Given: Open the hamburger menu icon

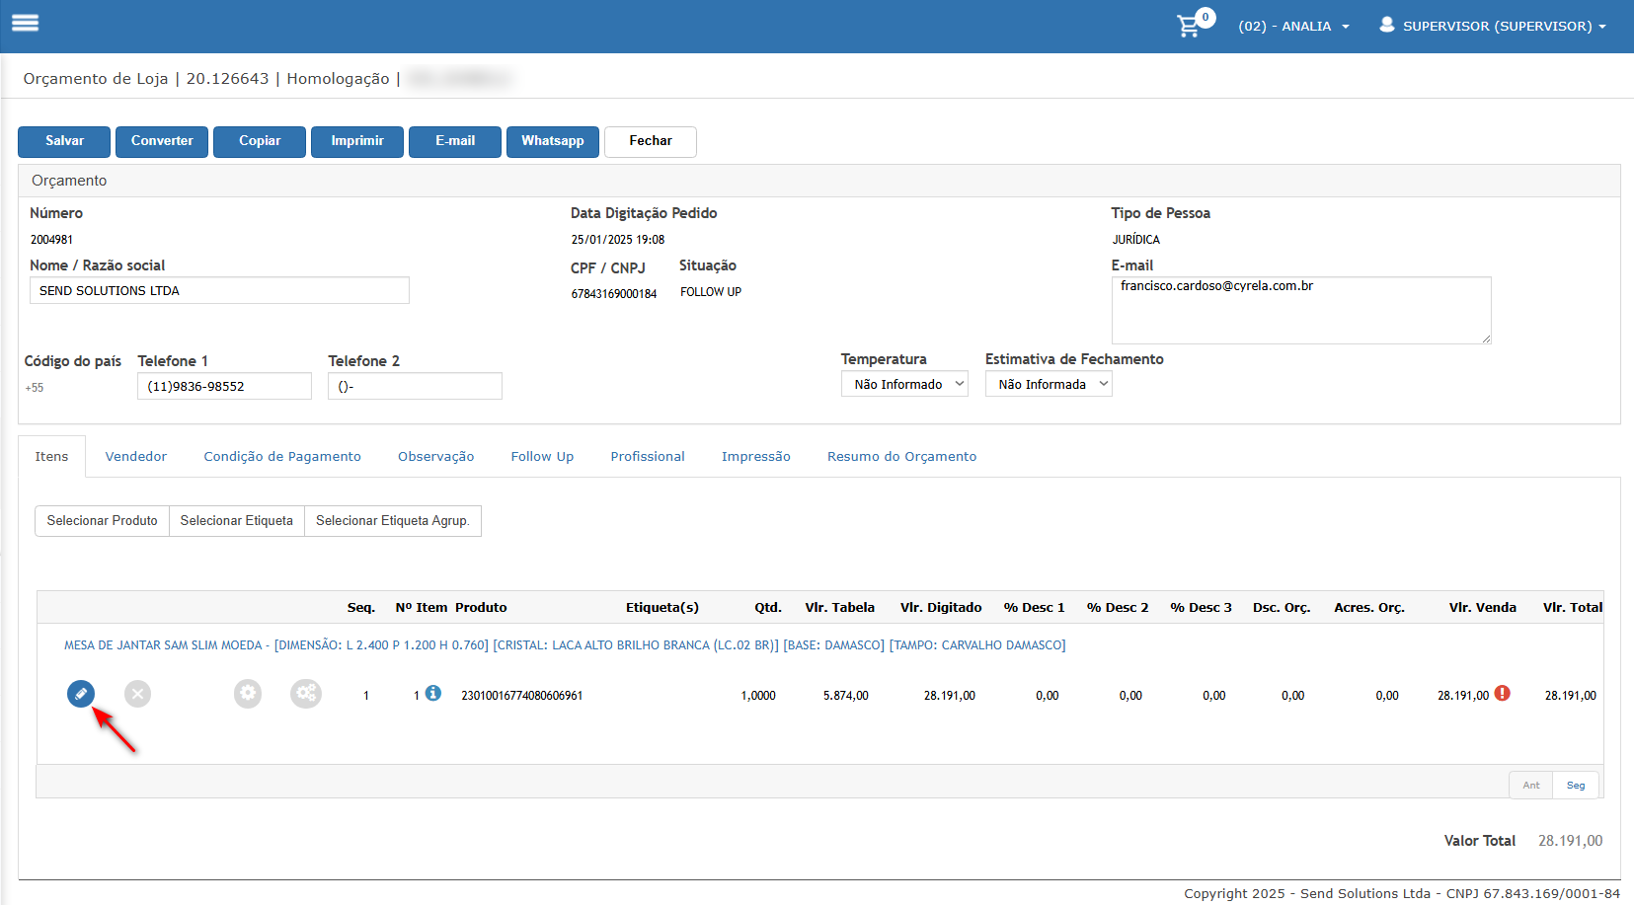Looking at the screenshot, I should coord(26,23).
